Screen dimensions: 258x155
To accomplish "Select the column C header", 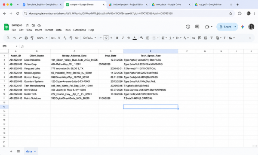I will click(x=74, y=51).
